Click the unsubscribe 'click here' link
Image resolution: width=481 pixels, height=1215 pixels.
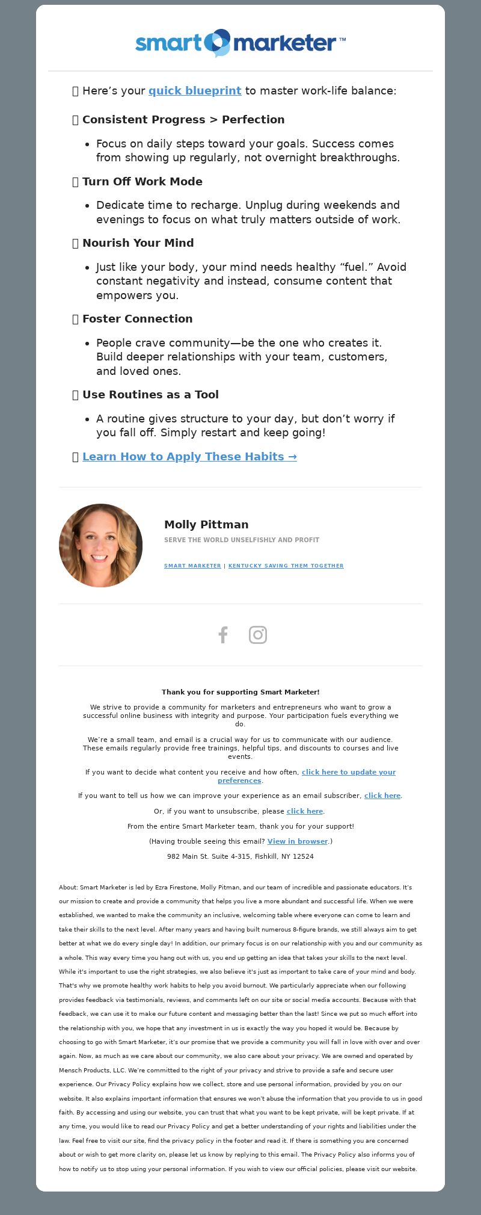tap(305, 811)
